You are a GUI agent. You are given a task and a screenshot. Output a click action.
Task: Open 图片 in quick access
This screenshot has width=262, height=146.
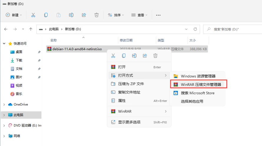coord(19,77)
